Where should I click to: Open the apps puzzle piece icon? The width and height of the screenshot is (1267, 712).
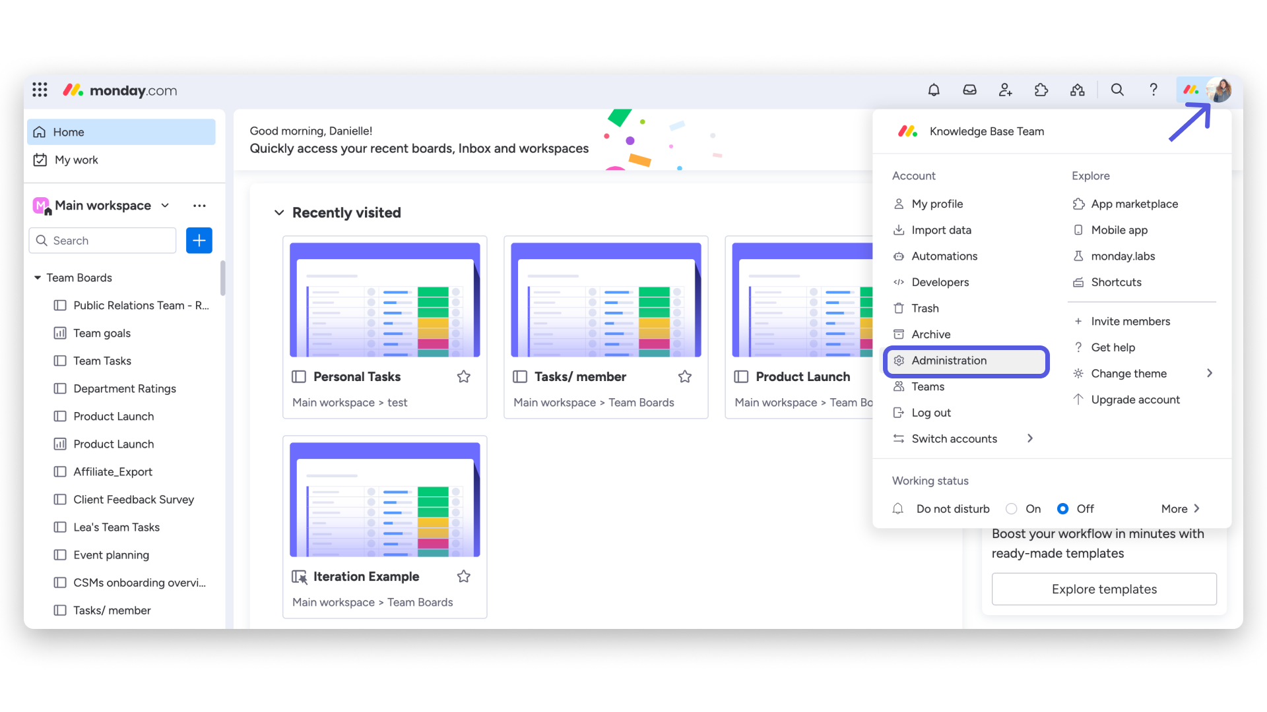(x=1041, y=90)
